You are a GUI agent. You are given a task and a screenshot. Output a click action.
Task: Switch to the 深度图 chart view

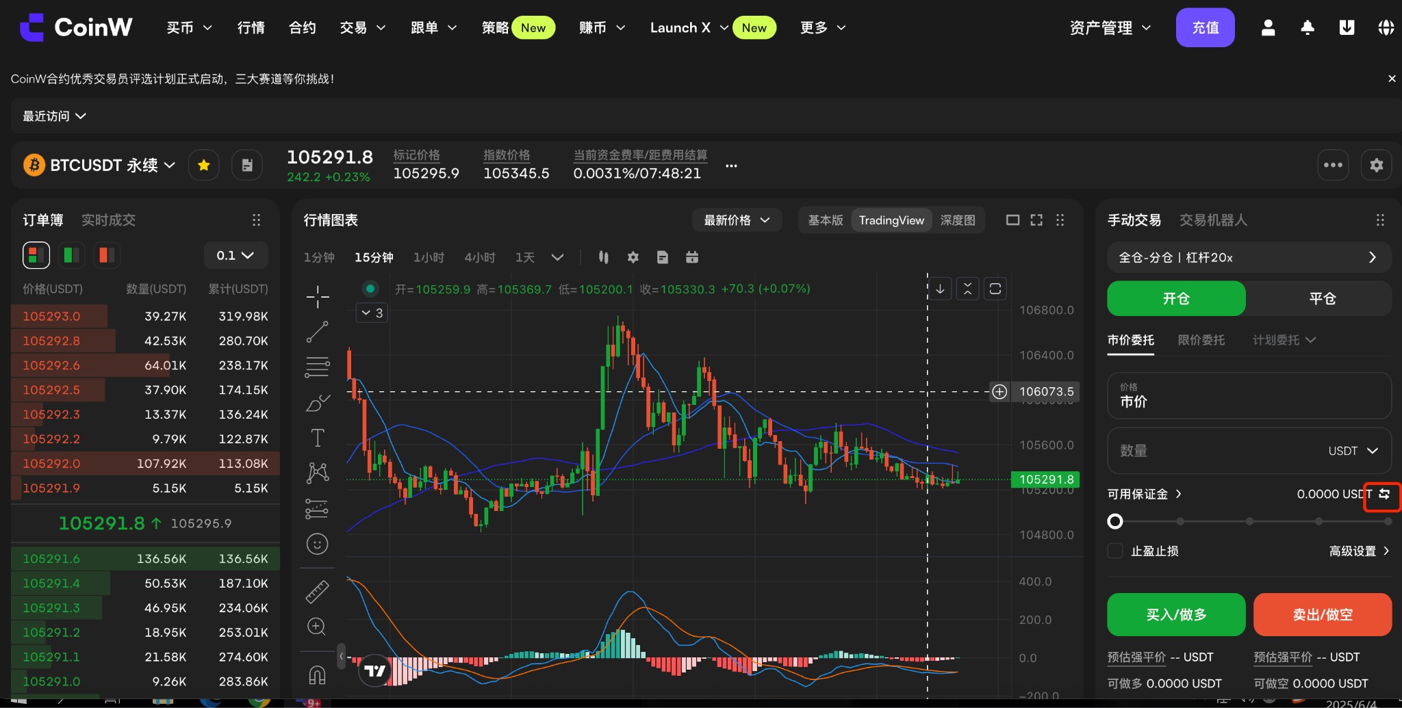958,220
